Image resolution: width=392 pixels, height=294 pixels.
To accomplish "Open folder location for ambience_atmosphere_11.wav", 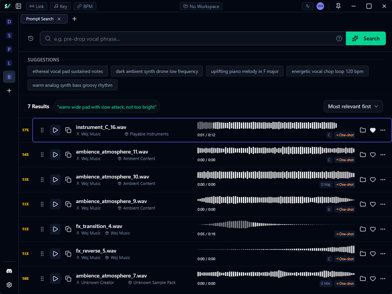I will coord(363,155).
